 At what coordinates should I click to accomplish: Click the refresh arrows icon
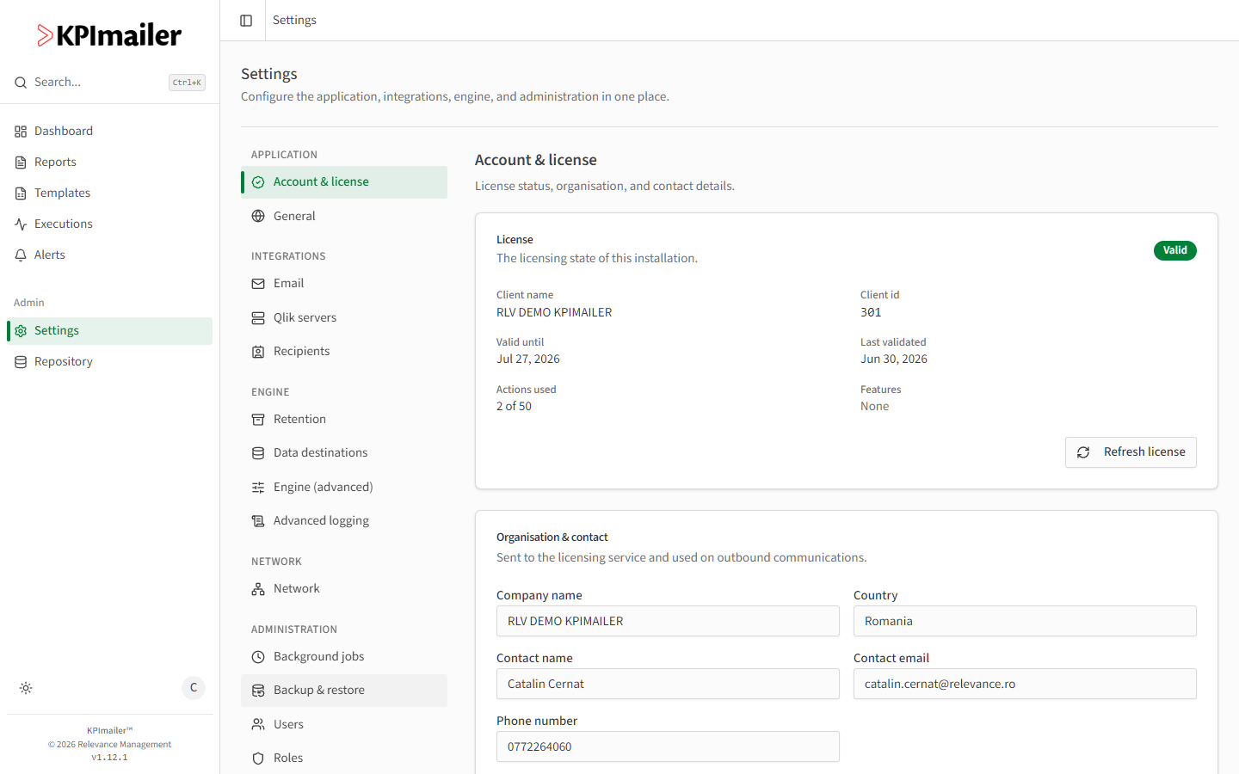tap(1083, 452)
